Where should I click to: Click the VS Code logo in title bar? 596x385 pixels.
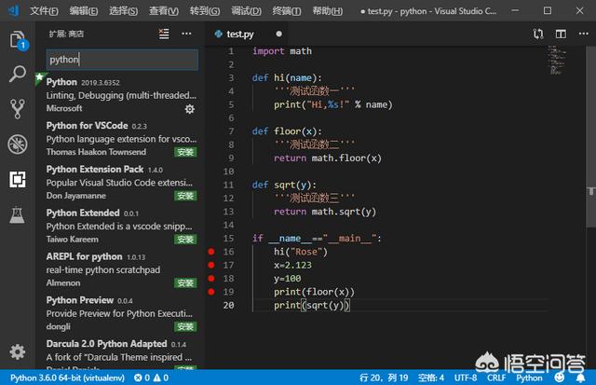[x=13, y=10]
